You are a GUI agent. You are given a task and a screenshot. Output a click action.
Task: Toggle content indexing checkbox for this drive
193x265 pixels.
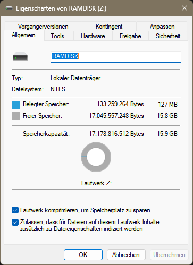click(15, 223)
